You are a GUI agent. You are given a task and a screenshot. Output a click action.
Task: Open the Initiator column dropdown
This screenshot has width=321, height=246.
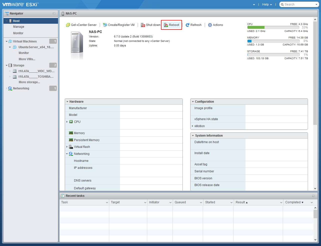click(170, 203)
